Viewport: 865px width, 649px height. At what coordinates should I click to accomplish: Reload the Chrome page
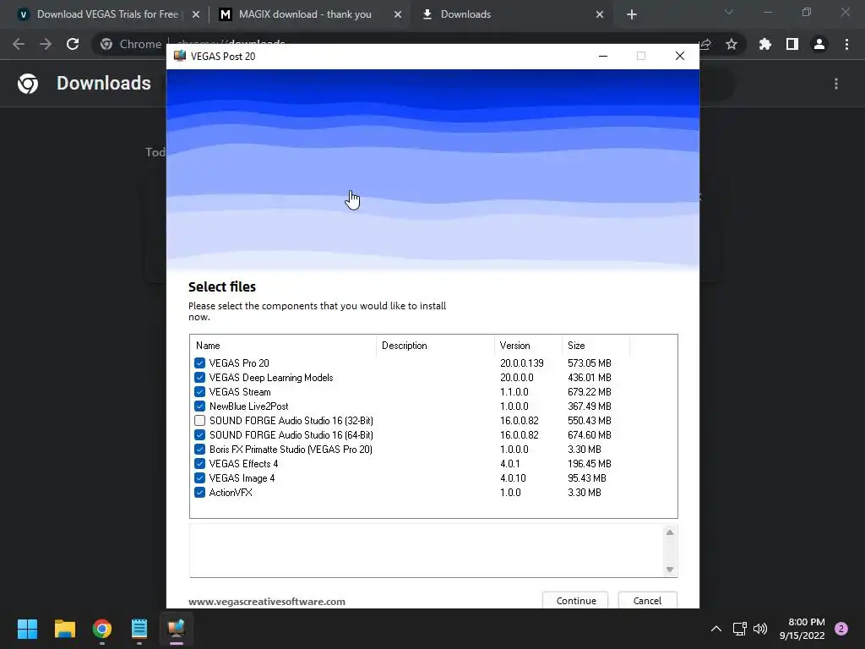(73, 44)
